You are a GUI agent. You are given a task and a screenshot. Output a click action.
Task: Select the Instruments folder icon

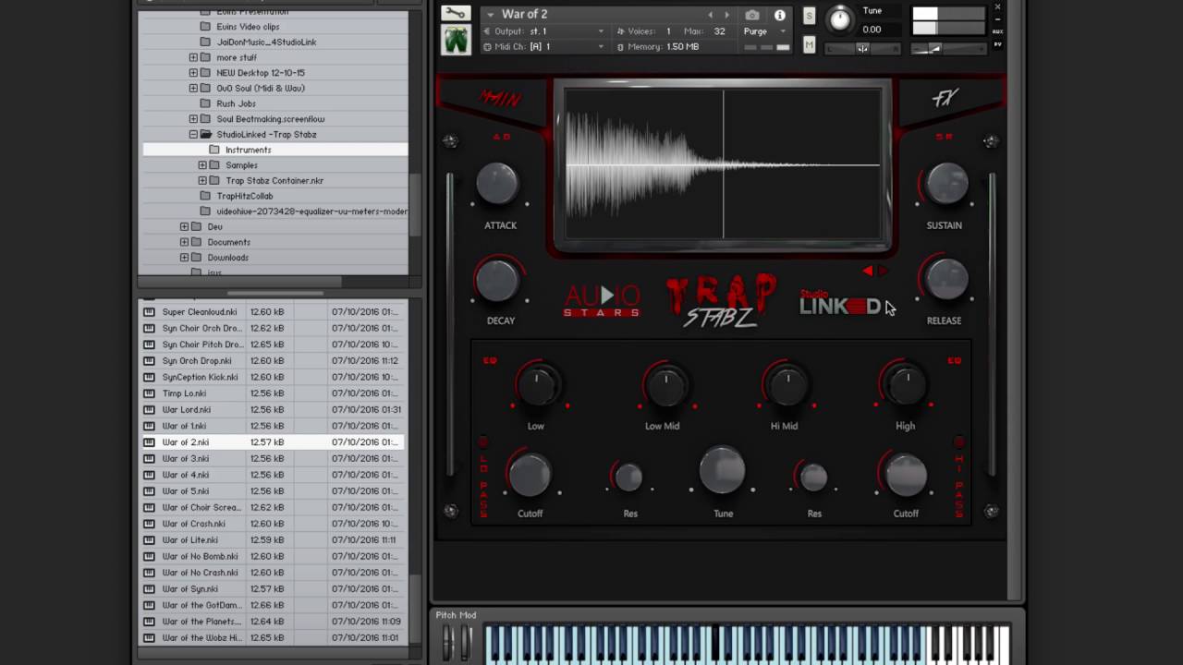click(214, 150)
